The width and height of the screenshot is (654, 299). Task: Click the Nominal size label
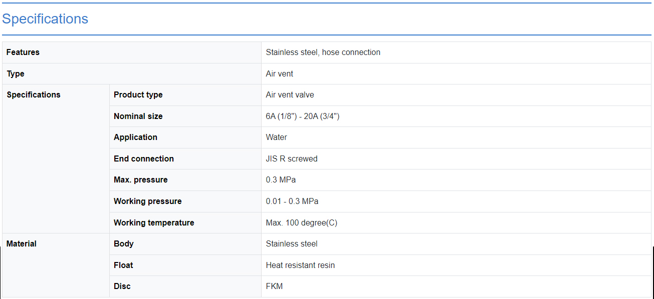[138, 116]
